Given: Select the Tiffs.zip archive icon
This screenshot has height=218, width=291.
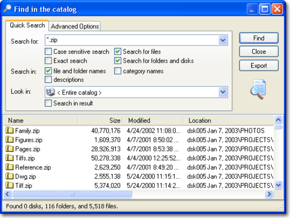Looking at the screenshot, I should [x=9, y=158].
